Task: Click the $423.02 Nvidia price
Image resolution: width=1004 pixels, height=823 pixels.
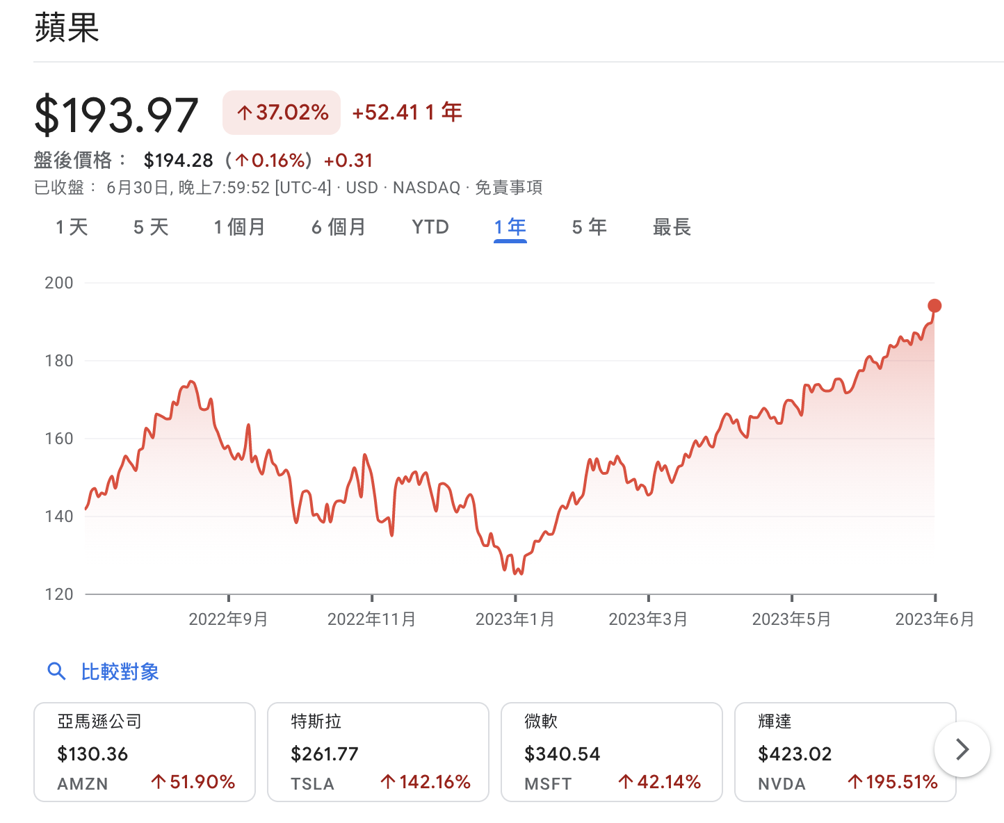Action: 795,754
